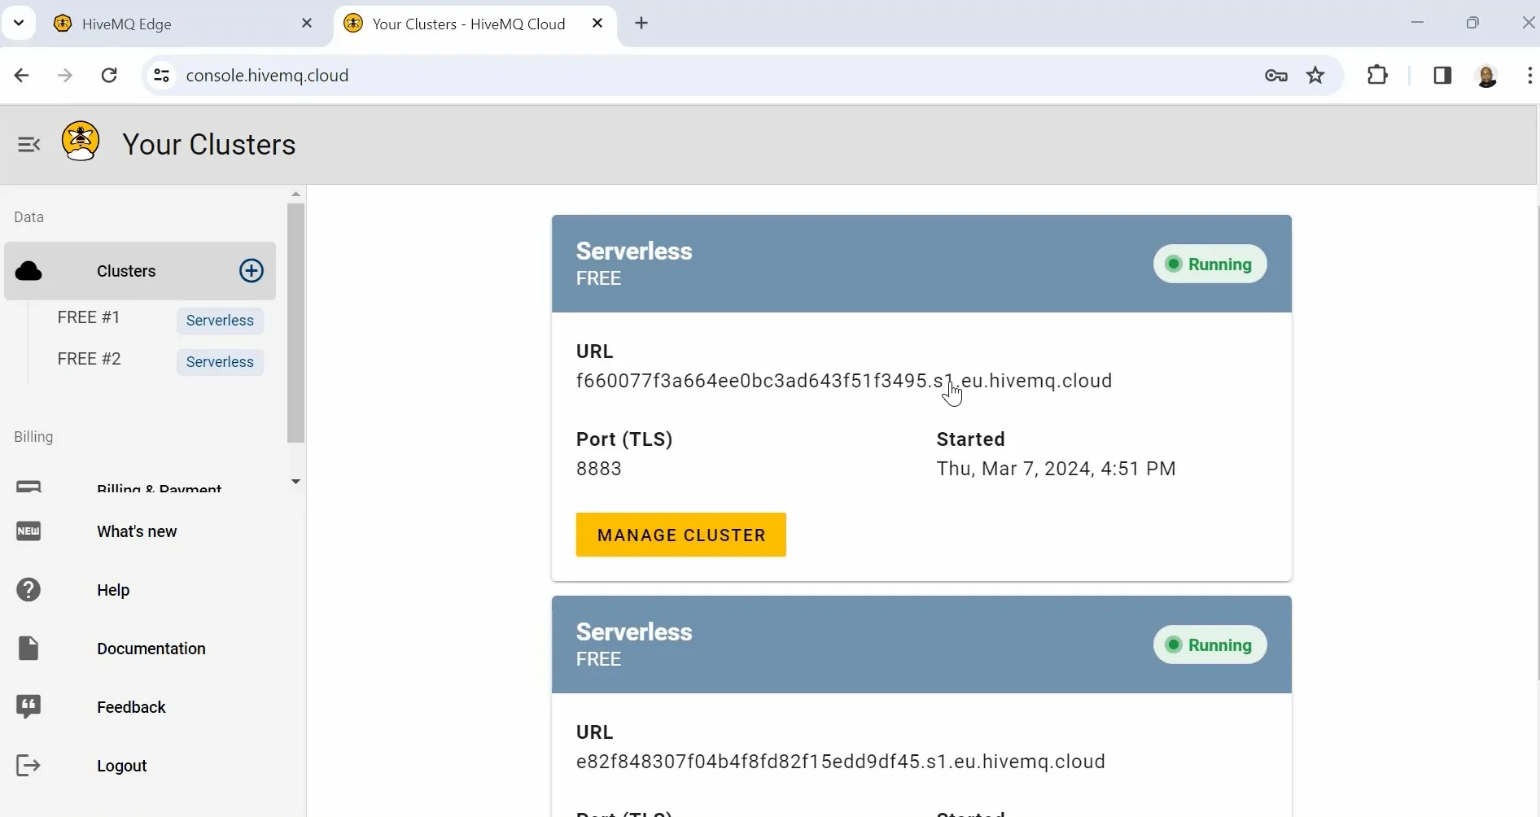Open What's new menu entry

coord(137,531)
